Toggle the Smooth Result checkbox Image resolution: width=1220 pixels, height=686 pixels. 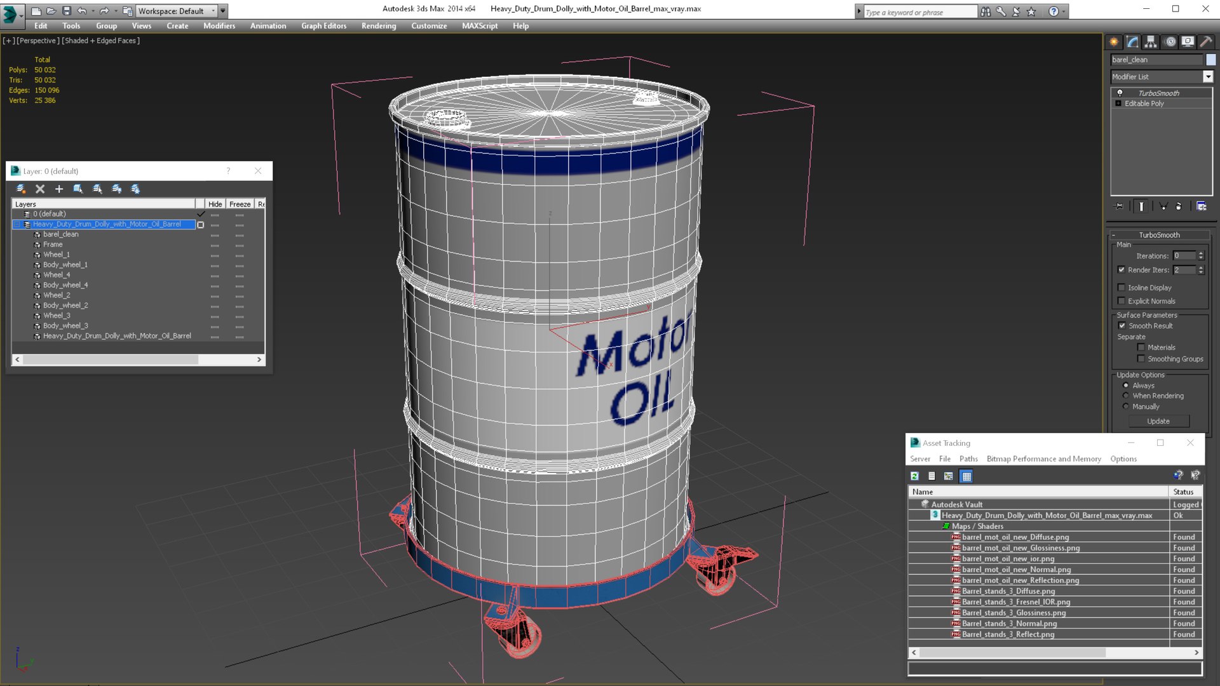coord(1122,326)
